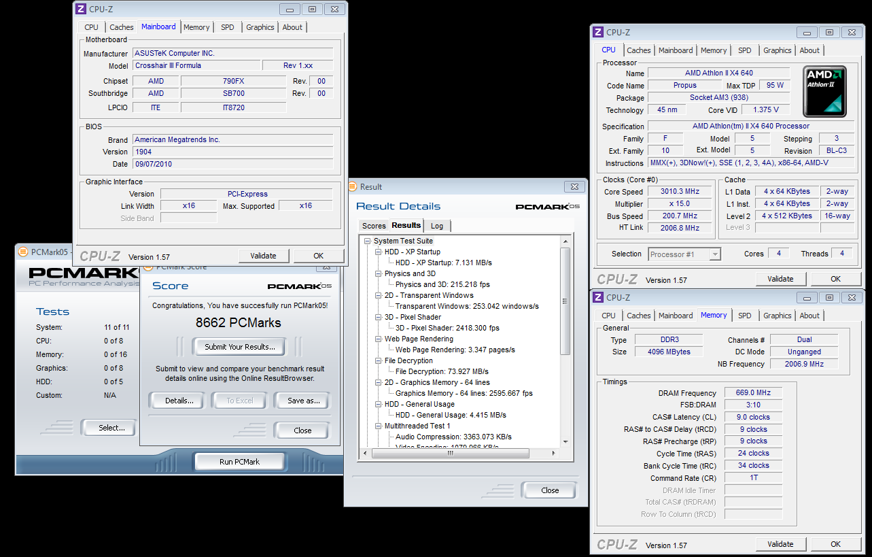Click the AMD Athlon II processor logo
The height and width of the screenshot is (557, 872).
click(825, 91)
